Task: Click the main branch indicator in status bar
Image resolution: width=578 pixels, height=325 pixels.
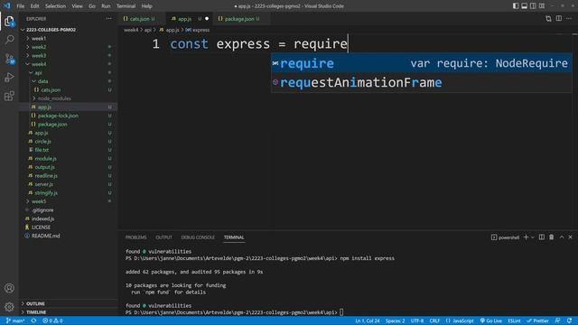Action: click(15, 320)
